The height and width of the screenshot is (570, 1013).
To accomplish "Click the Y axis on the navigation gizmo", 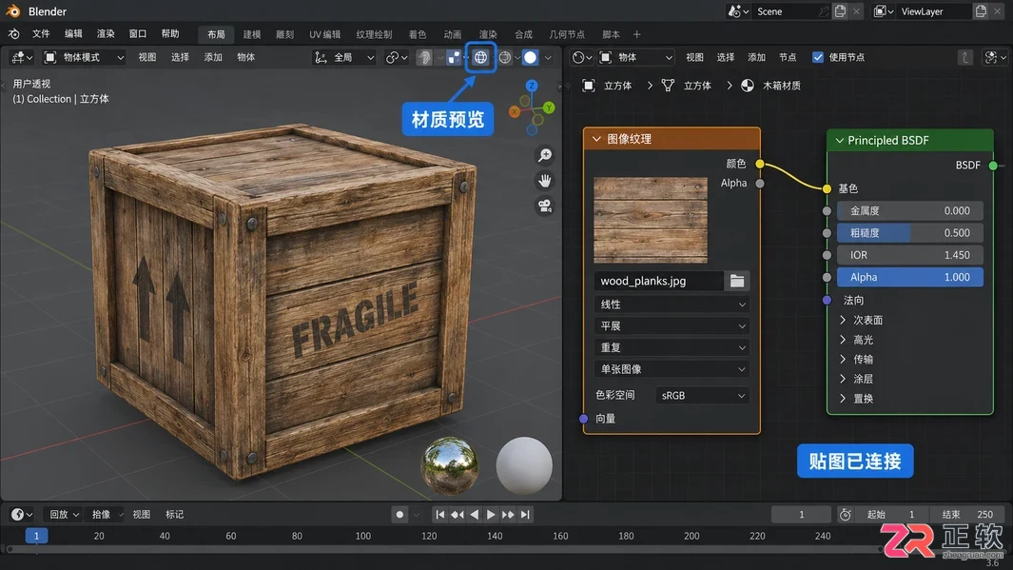I will pyautogui.click(x=549, y=108).
